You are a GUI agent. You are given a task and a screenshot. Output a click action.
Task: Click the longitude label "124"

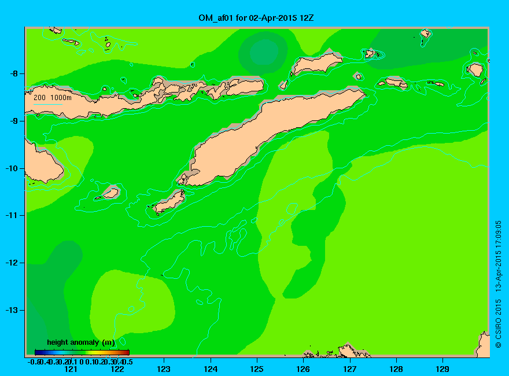211,369
